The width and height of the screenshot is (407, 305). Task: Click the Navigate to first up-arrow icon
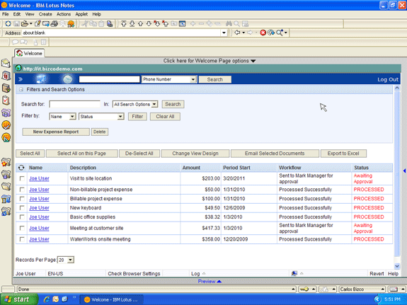click(x=124, y=24)
